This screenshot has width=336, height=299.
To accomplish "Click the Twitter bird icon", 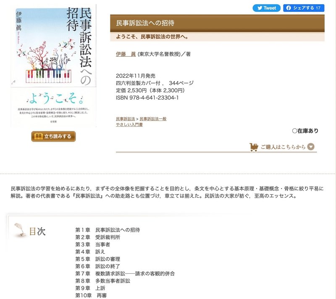I will [x=260, y=8].
